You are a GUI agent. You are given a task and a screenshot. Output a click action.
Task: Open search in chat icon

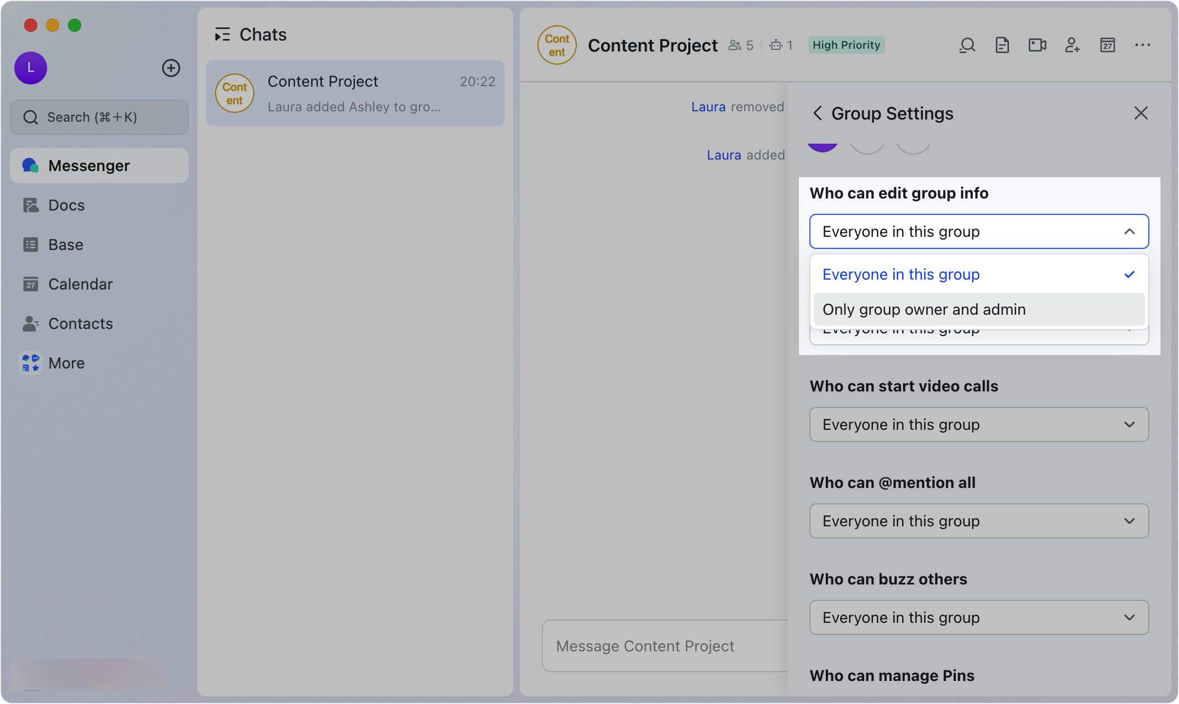click(967, 45)
